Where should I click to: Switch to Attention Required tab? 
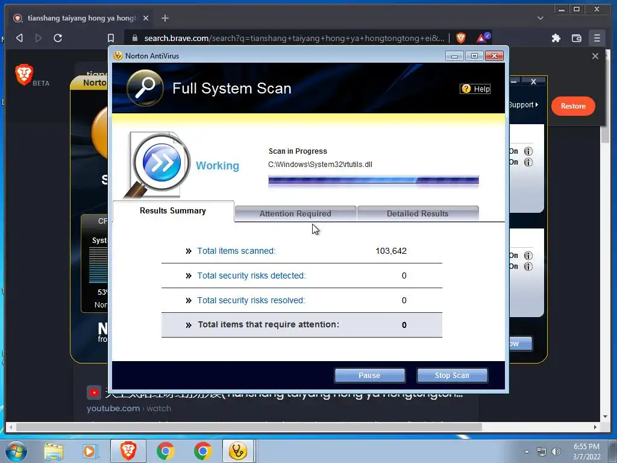[x=295, y=213]
